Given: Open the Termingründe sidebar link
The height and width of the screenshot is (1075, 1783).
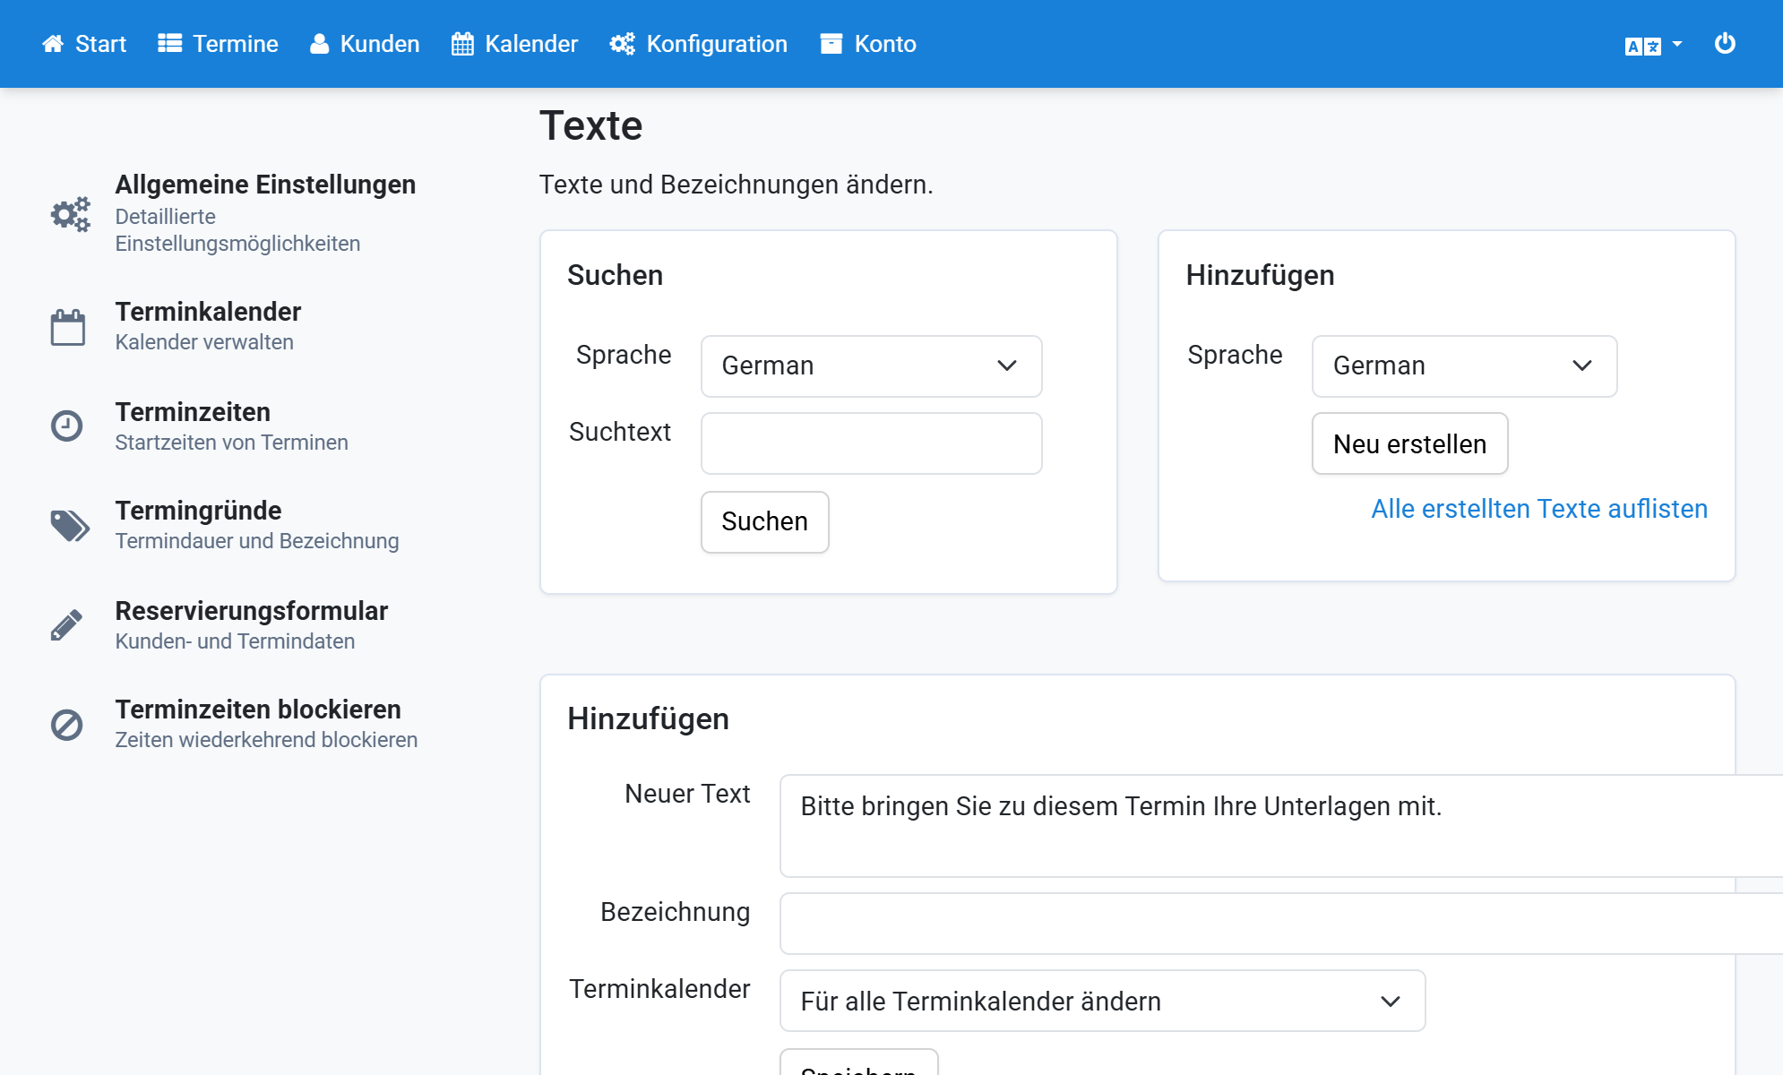Looking at the screenshot, I should [198, 511].
